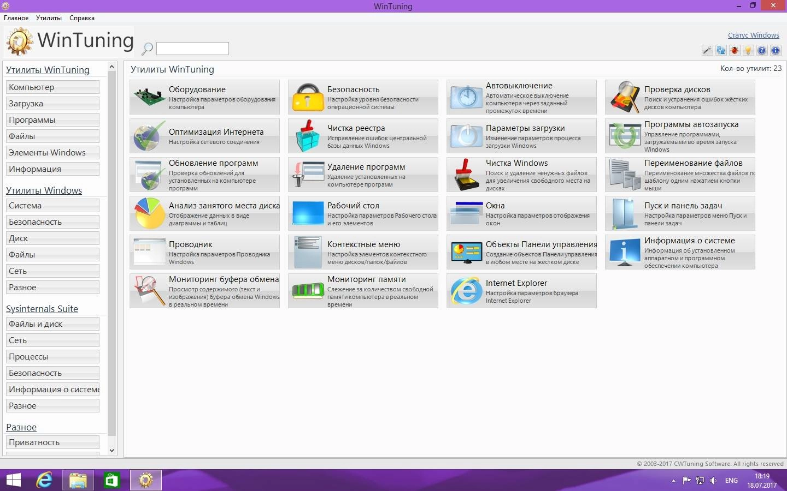Open the Информация о системе tile with monitor icon
The width and height of the screenshot is (787, 491).
680,252
